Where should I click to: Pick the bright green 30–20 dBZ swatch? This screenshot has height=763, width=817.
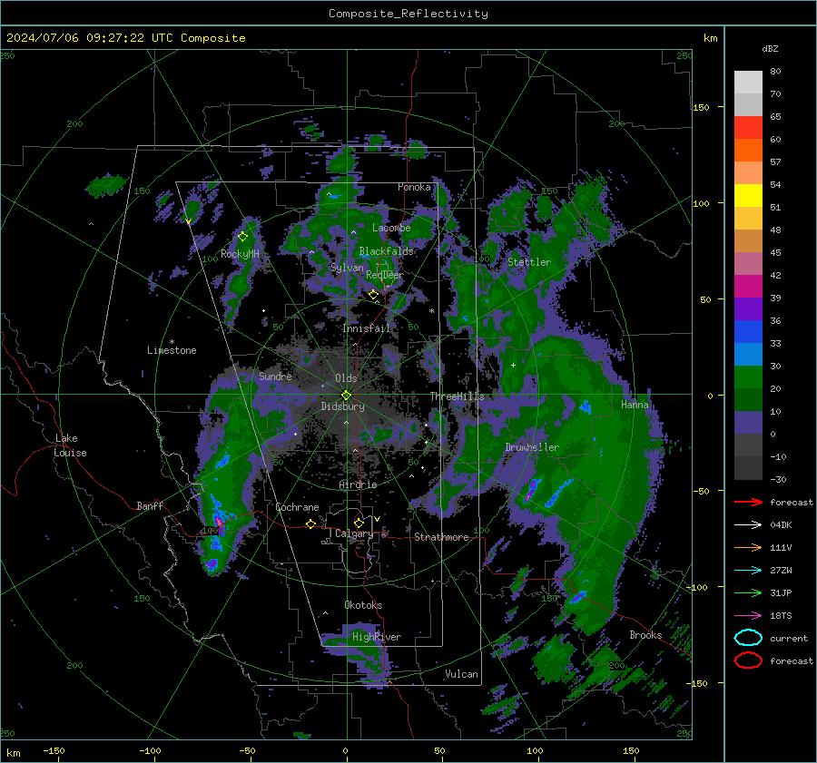pyautogui.click(x=748, y=377)
